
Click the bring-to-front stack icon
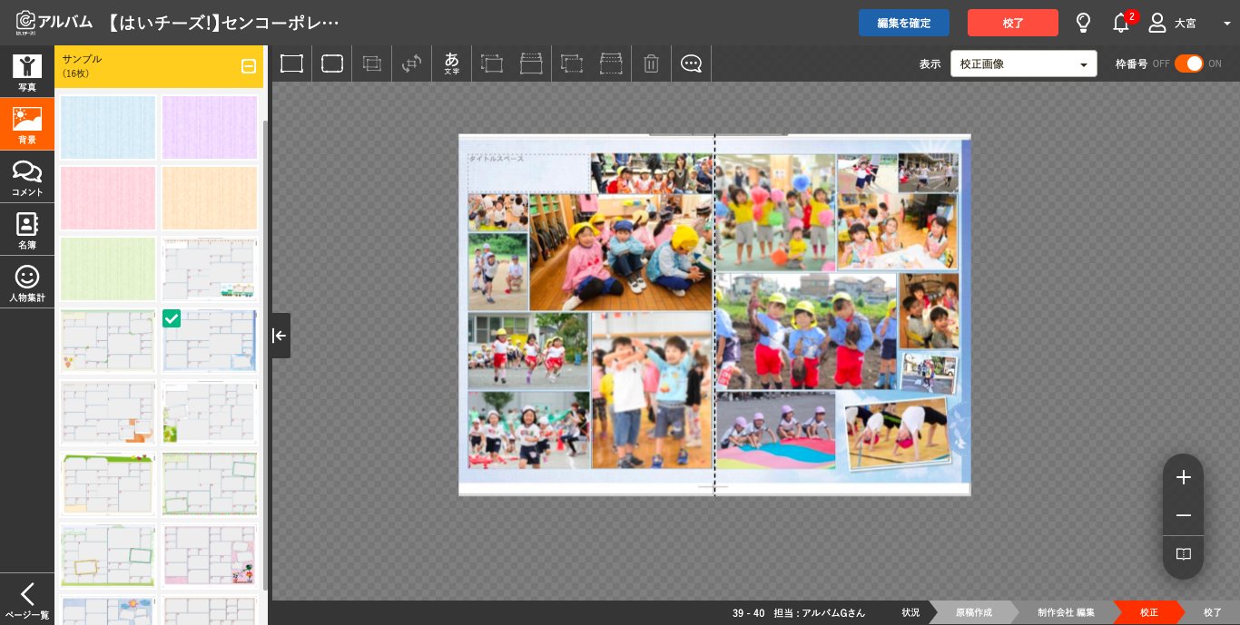(531, 63)
